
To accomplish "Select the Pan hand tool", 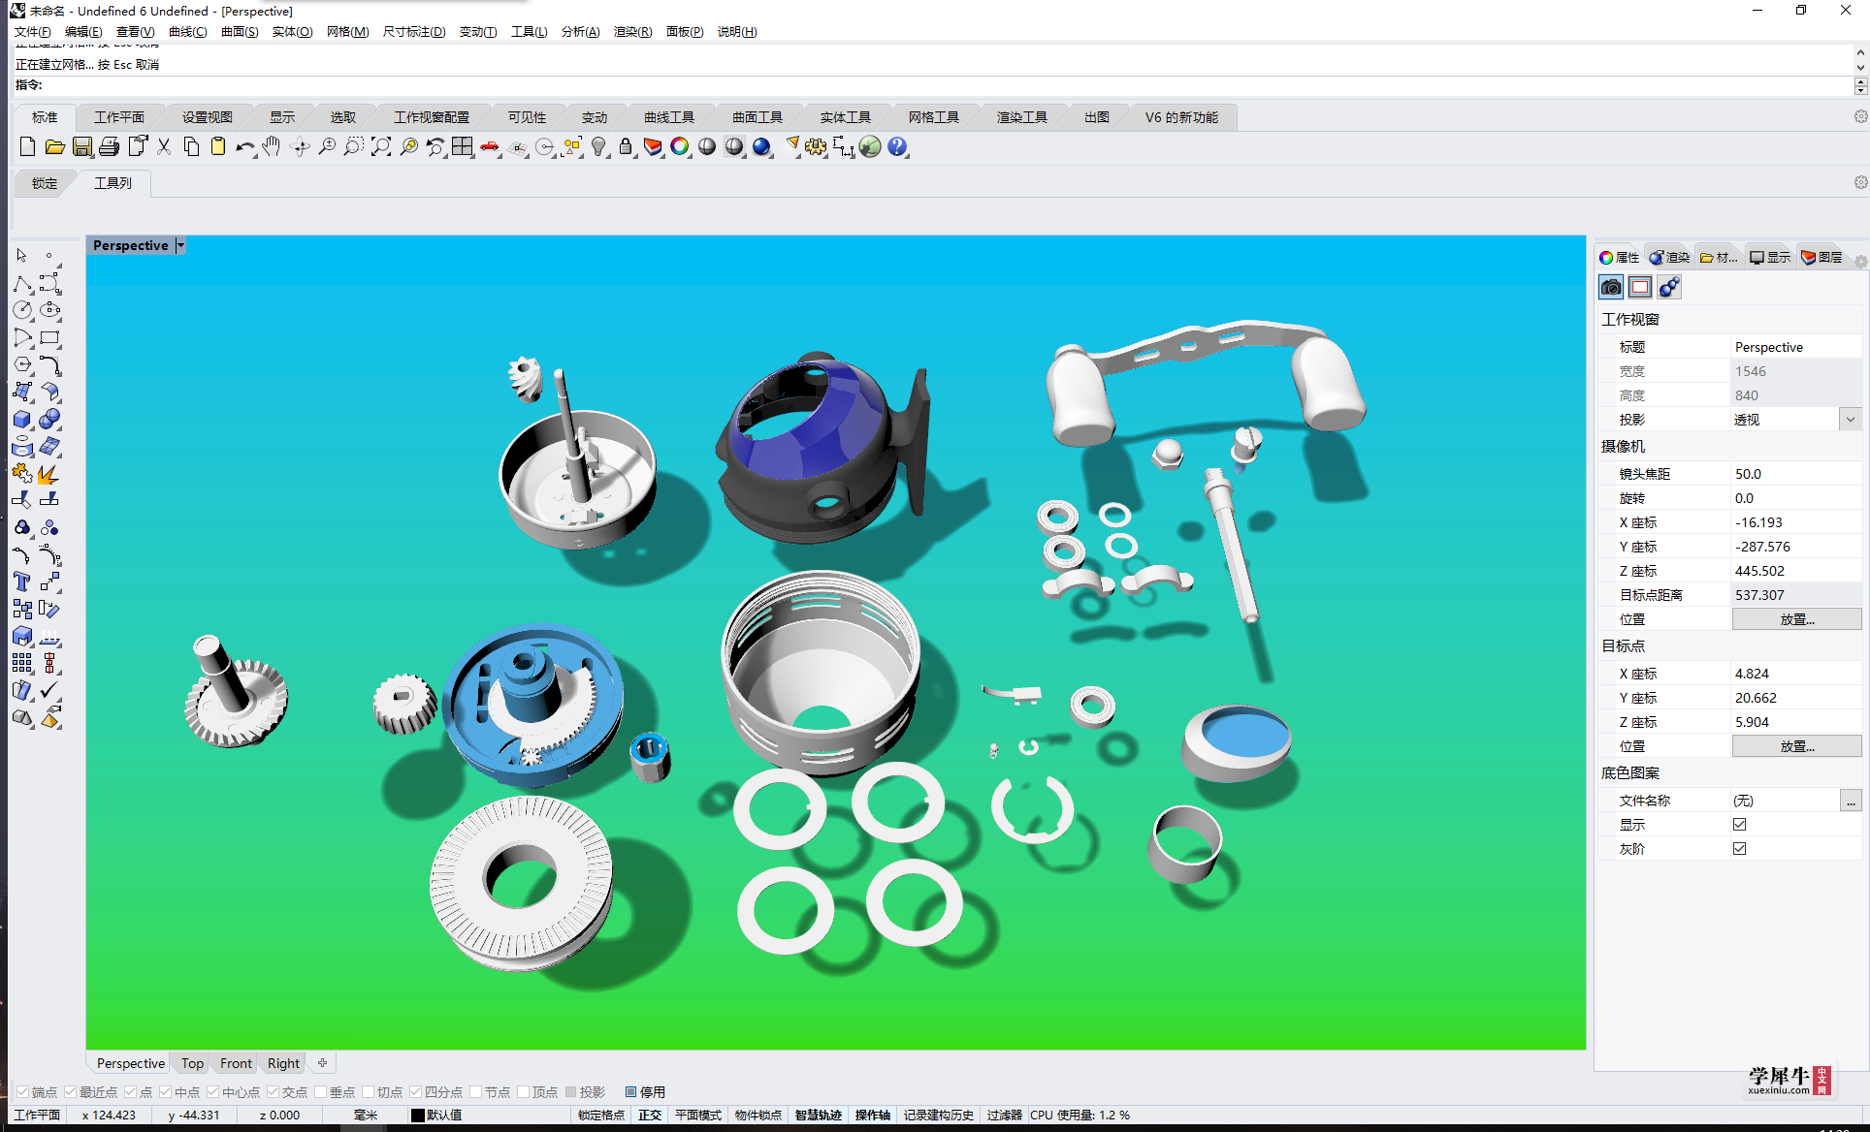I will tap(272, 146).
